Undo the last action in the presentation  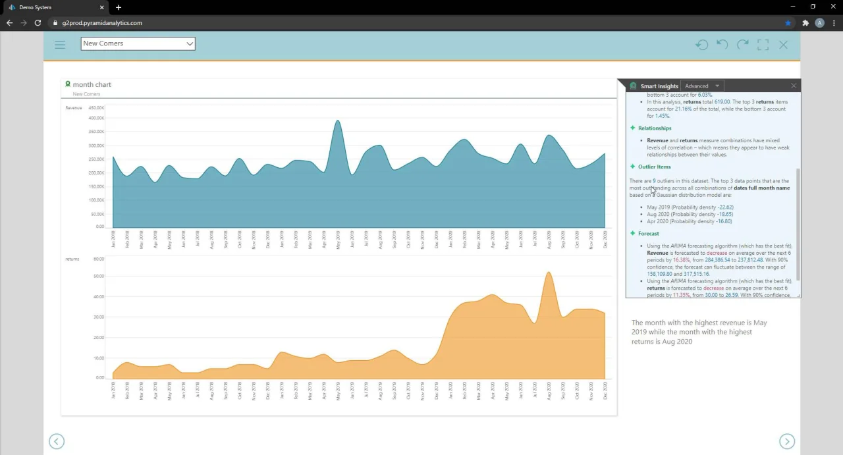[722, 45]
